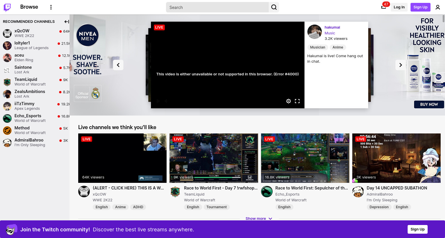Click Sign Up in top bar
Viewport: 445px width, 238px height.
point(420,7)
